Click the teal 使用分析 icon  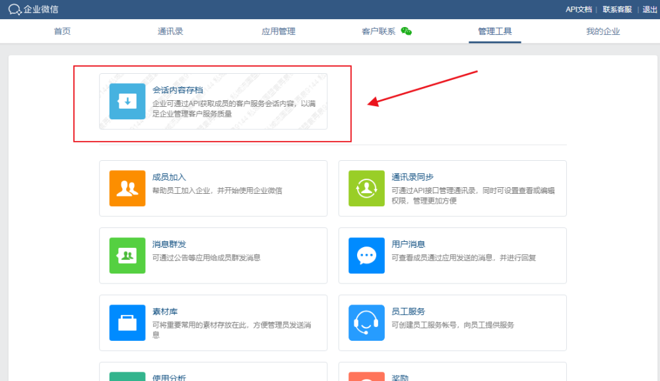[127, 376]
